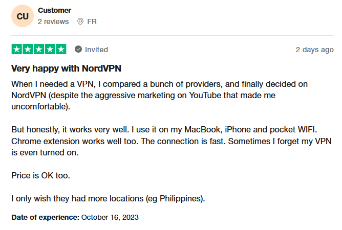
Task: Click the location pin icon
Action: coord(80,21)
